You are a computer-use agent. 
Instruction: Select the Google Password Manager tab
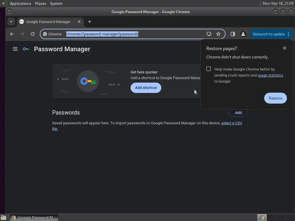point(50,22)
